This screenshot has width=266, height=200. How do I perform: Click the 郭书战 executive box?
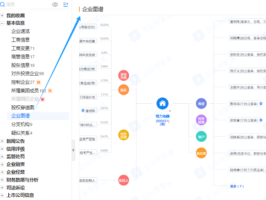244,104
